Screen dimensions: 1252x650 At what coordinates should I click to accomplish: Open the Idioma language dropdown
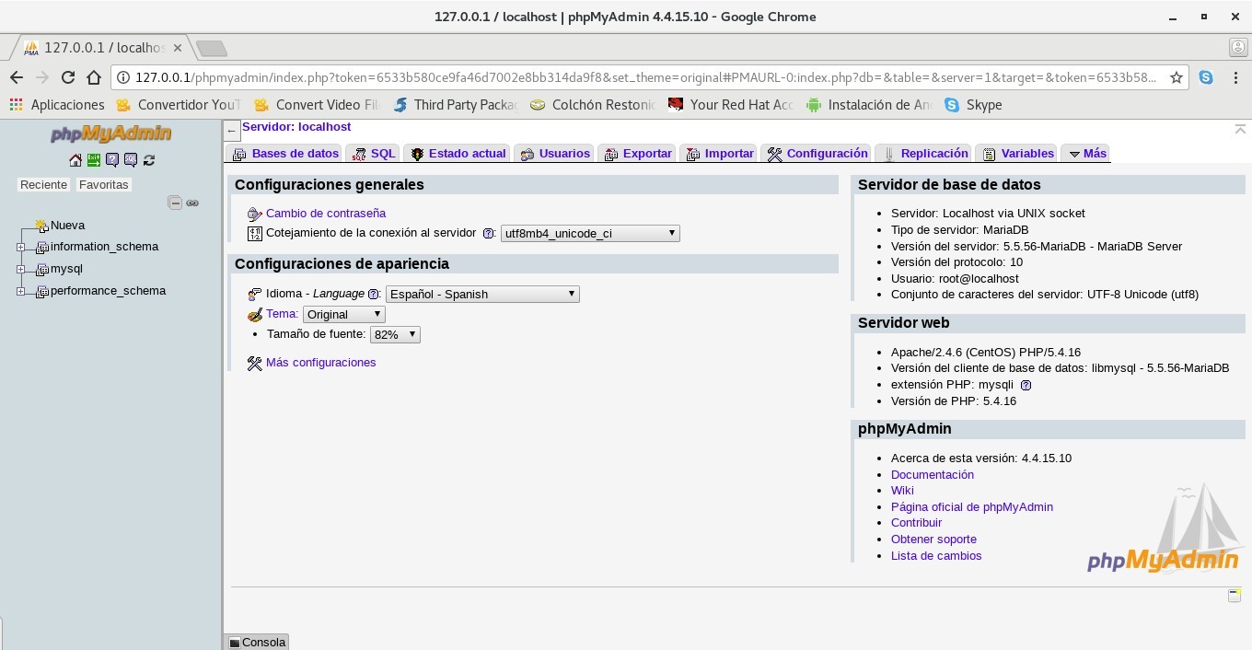pos(482,295)
